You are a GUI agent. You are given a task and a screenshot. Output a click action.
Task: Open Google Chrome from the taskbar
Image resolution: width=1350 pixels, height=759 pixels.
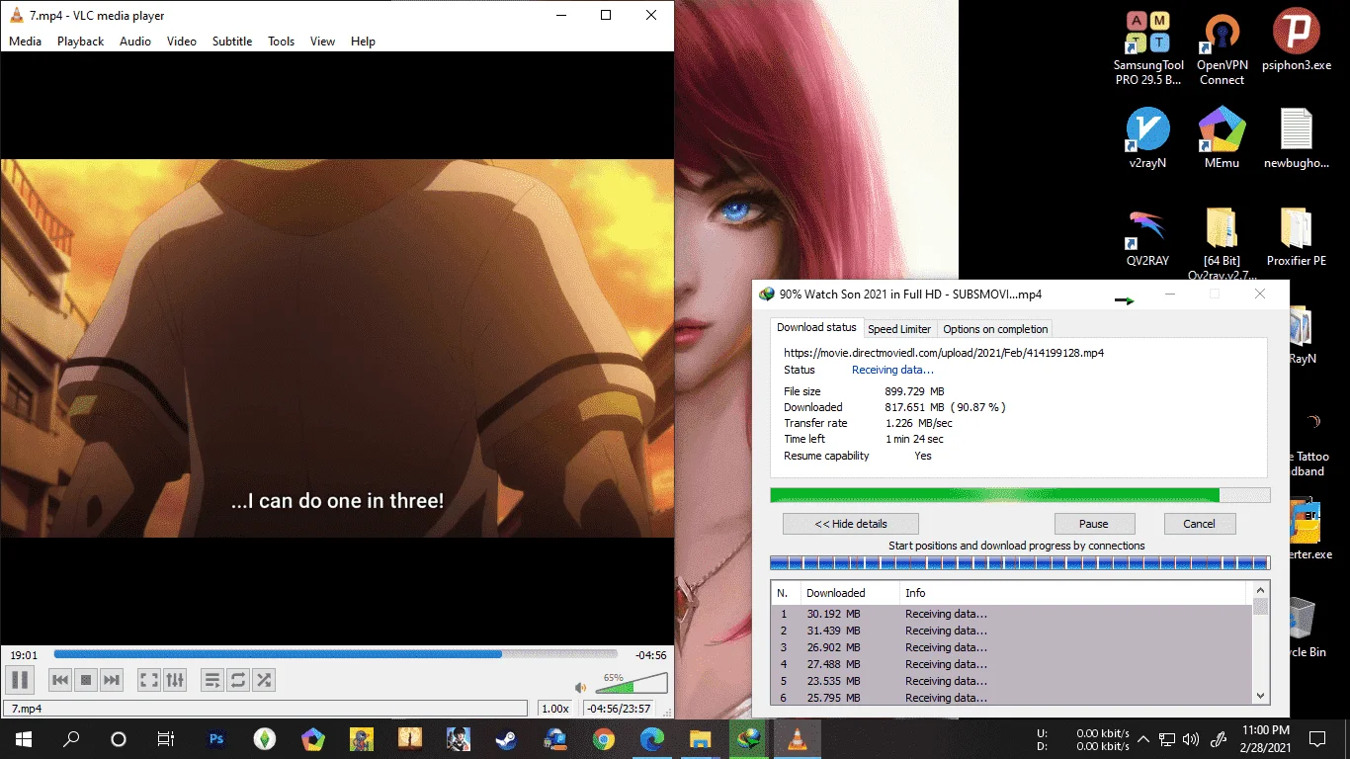click(x=604, y=738)
